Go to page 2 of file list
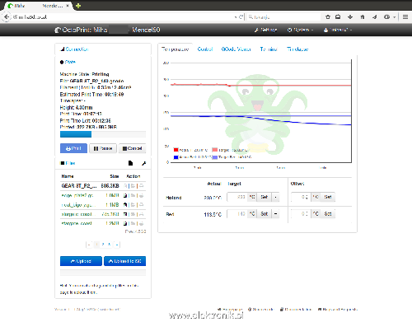412x322 pixels. [x=103, y=245]
